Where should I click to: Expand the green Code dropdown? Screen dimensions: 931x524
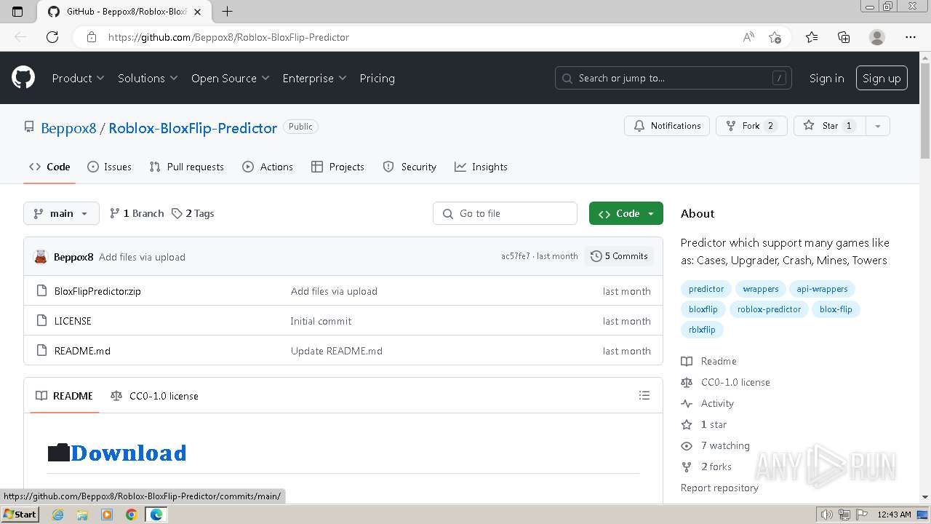pos(626,213)
